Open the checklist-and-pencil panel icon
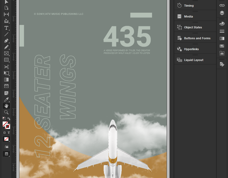The width and height of the screenshot is (228, 178). point(222,64)
